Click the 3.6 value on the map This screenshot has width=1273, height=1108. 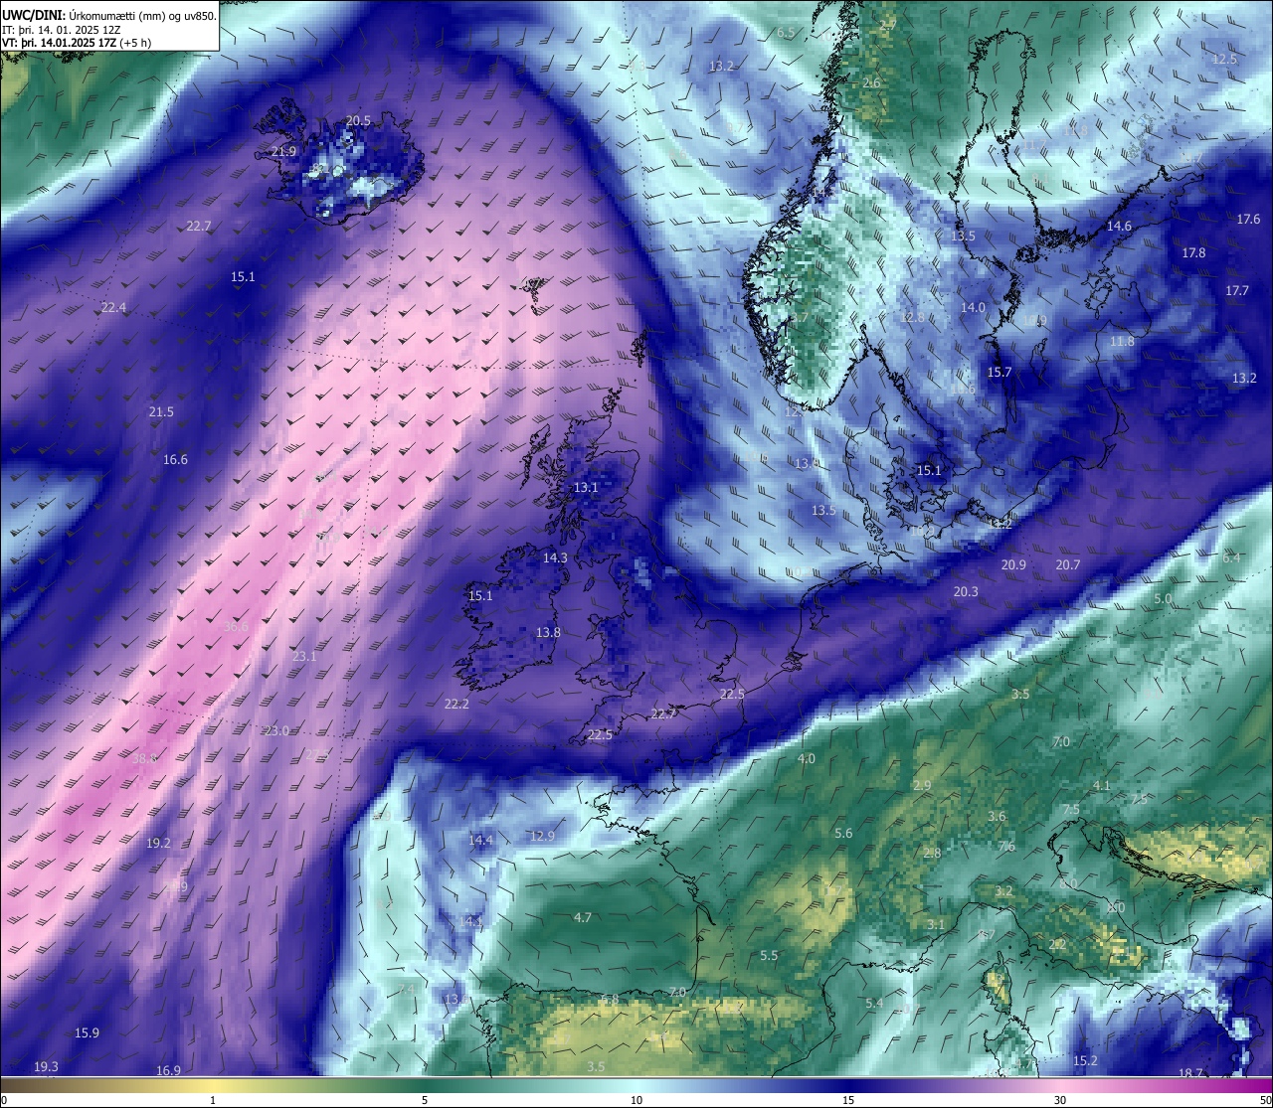(997, 816)
